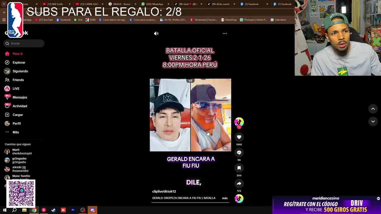The width and height of the screenshot is (381, 214).
Task: Open the three-dot options above the video
Action: 225,34
